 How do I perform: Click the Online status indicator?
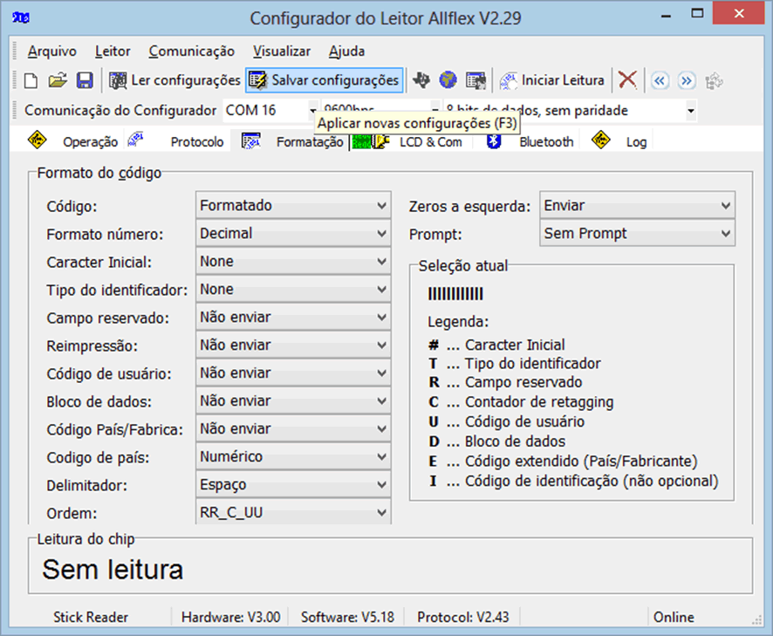click(x=674, y=618)
